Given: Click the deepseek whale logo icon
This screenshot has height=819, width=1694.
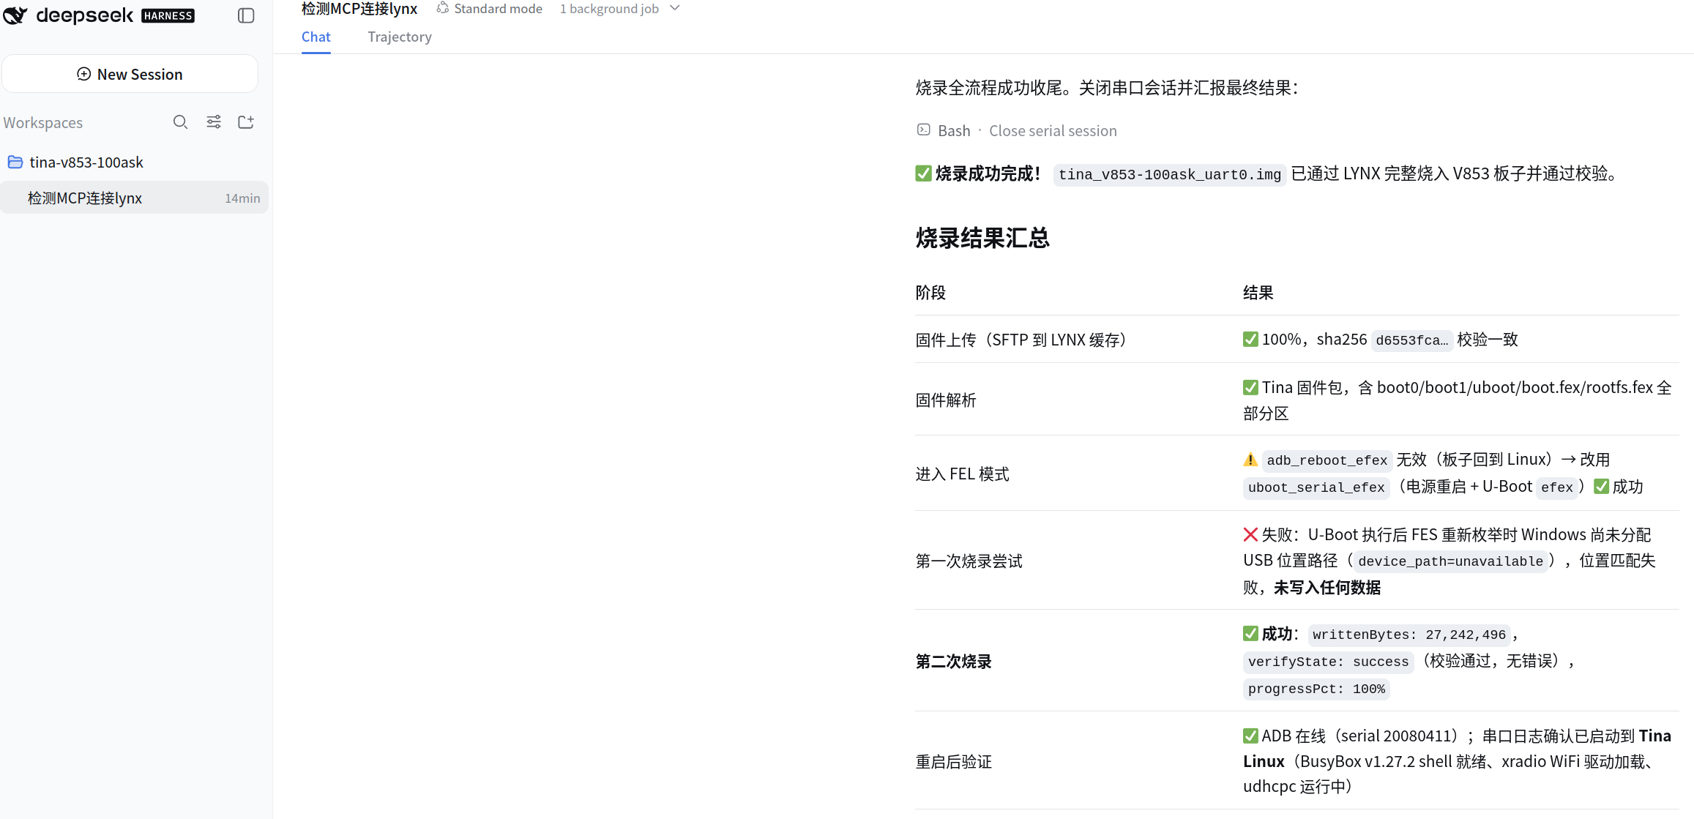Looking at the screenshot, I should pyautogui.click(x=15, y=15).
